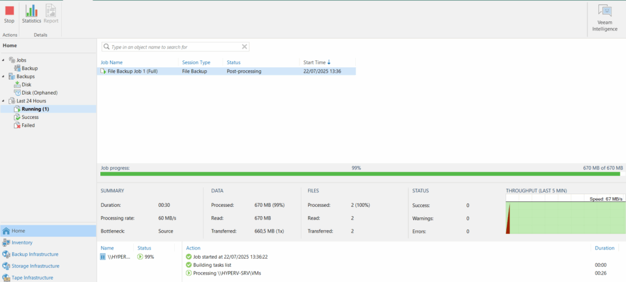Select the Running (1) tree item

[x=35, y=109]
